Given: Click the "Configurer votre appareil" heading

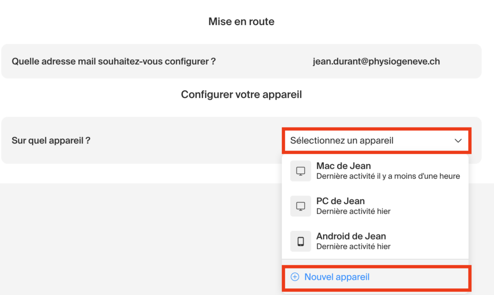Looking at the screenshot, I should click(241, 95).
